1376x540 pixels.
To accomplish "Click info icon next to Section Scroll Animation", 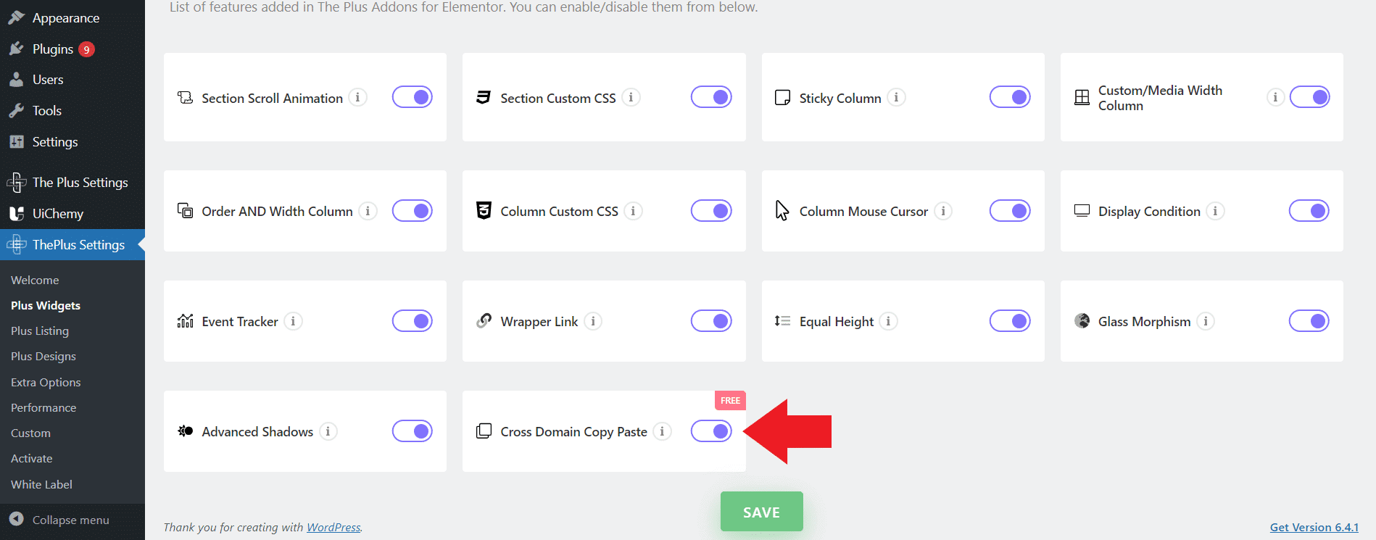I will click(x=357, y=97).
